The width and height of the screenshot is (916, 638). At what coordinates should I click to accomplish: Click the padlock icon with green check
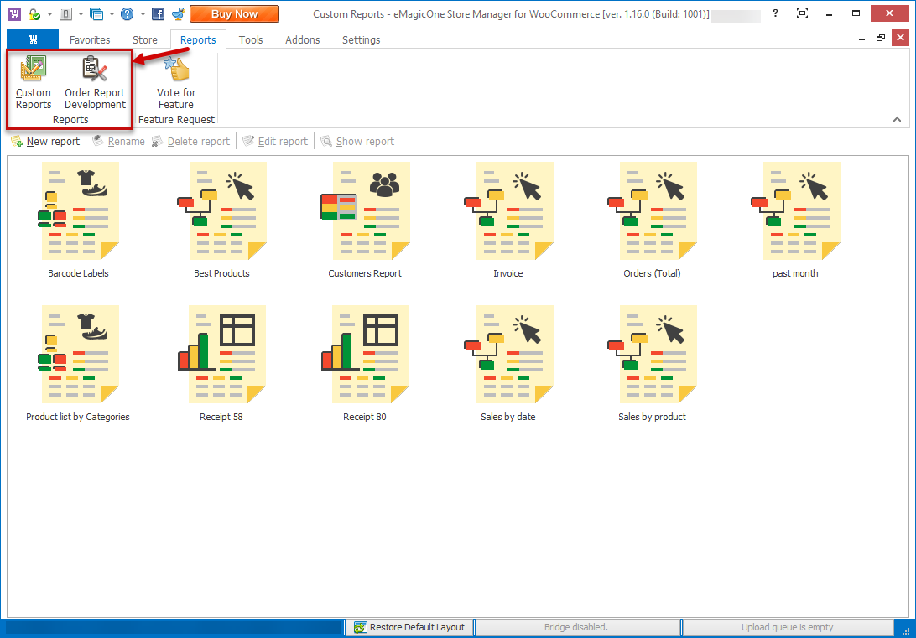[34, 14]
